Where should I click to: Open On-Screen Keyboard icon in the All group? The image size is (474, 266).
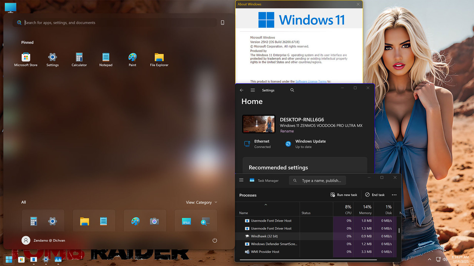coord(186,221)
